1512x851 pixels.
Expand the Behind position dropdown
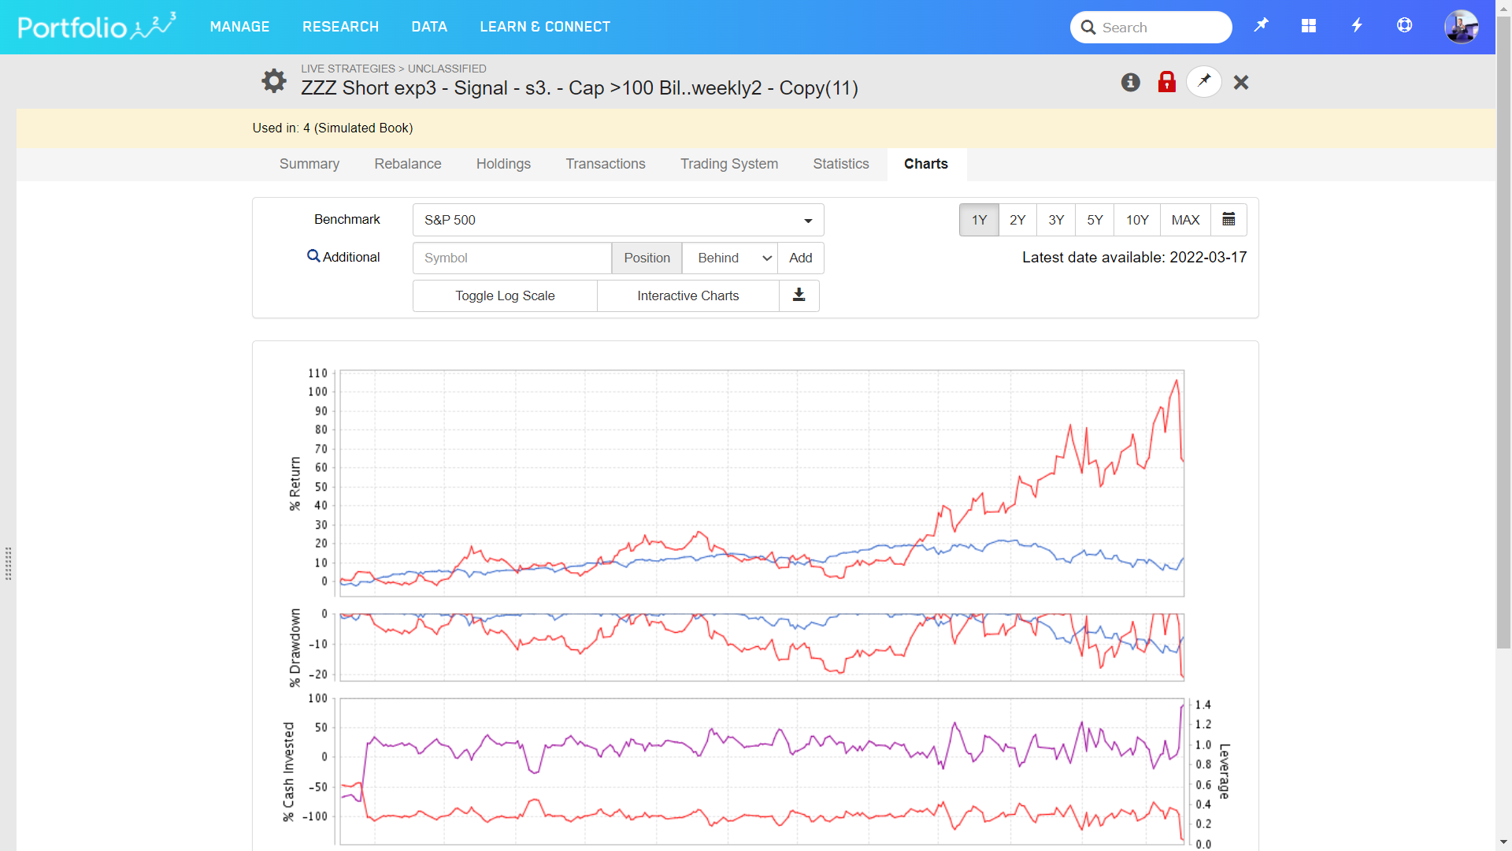(729, 258)
